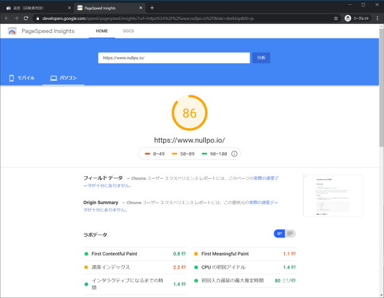Image resolution: width=384 pixels, height=298 pixels.
Task: Switch to モバイル results tab
Action: [x=22, y=78]
